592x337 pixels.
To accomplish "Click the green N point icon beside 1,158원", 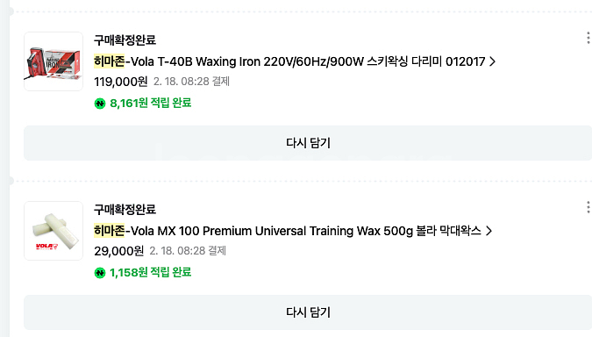I will point(100,272).
